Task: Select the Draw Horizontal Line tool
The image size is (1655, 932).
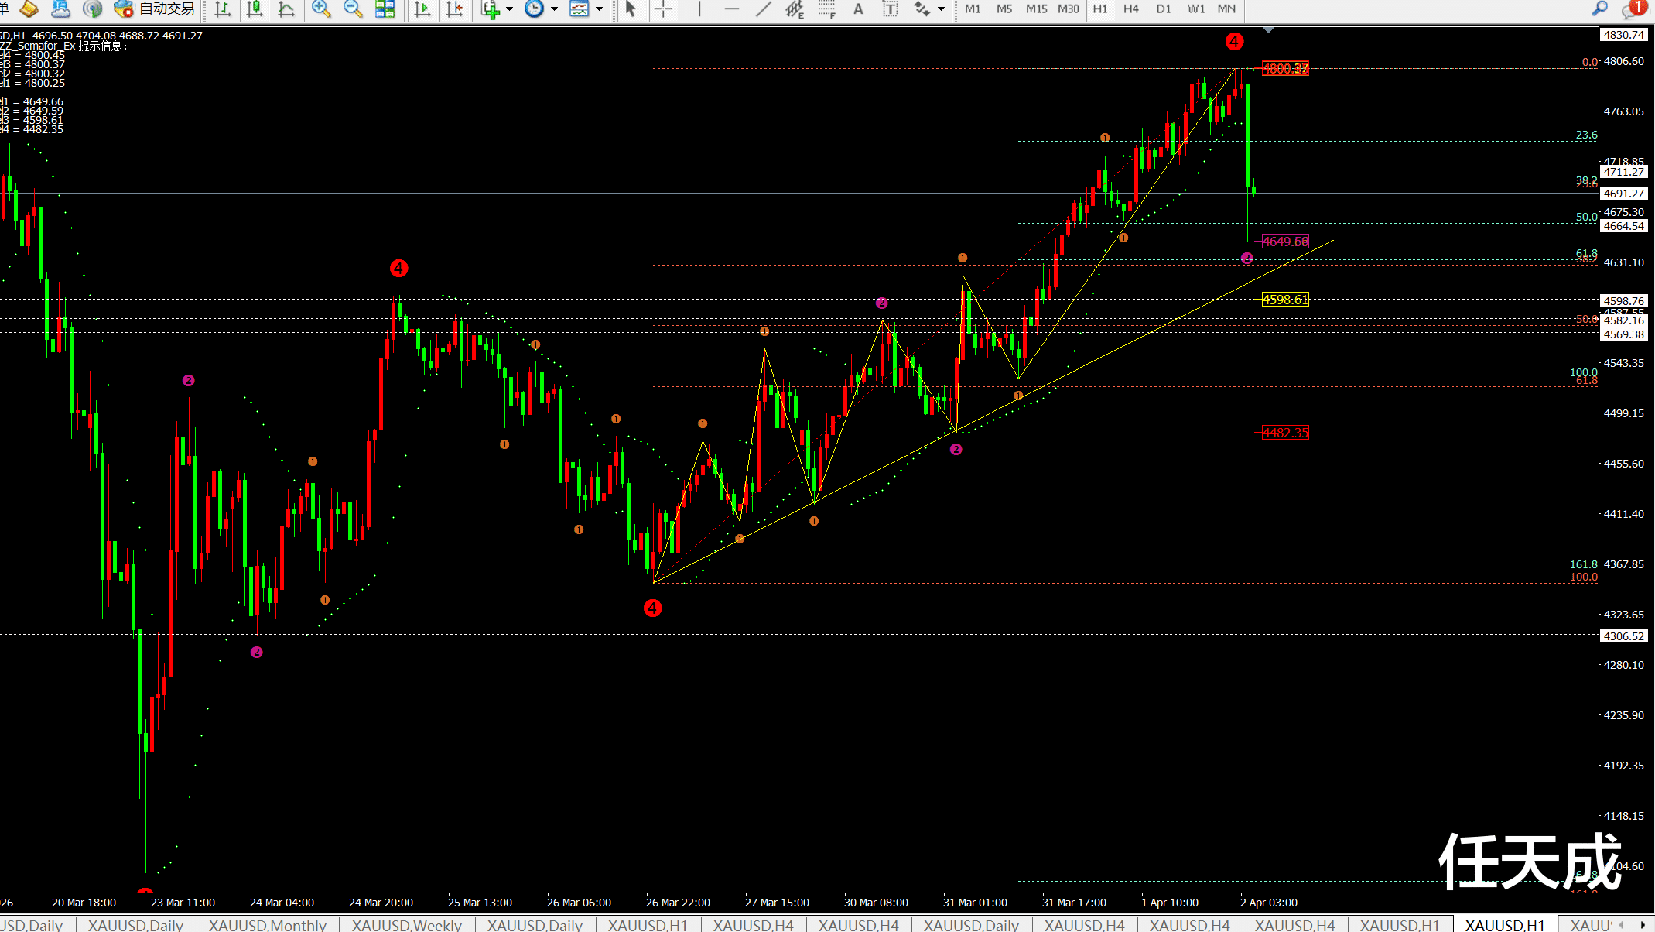Action: pyautogui.click(x=731, y=9)
